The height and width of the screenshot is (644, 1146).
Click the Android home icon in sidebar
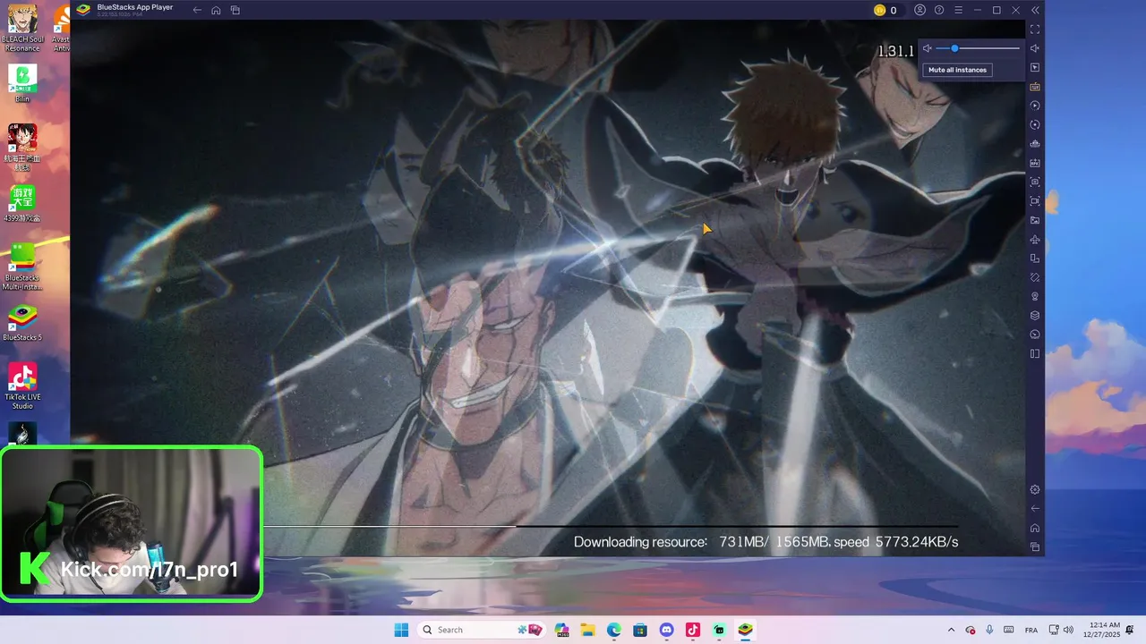click(1035, 528)
